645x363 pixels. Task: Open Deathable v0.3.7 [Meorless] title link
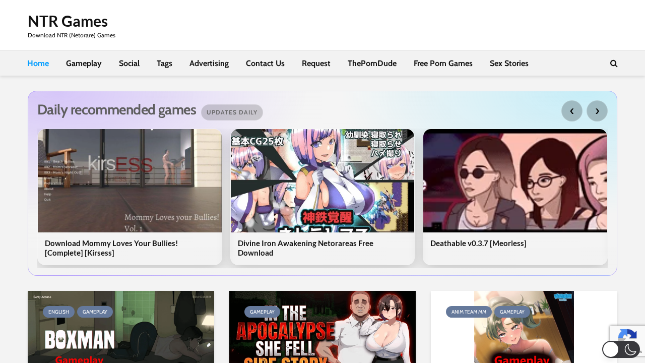pyautogui.click(x=478, y=243)
